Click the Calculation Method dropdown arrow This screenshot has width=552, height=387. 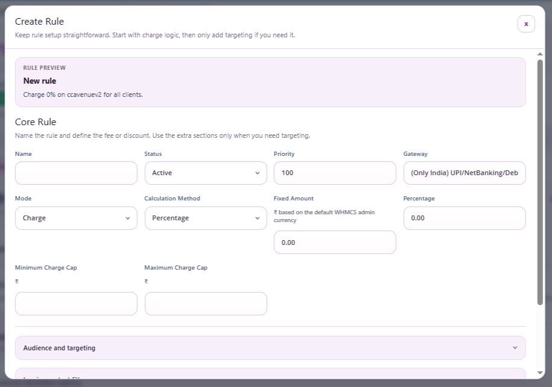pyautogui.click(x=258, y=218)
